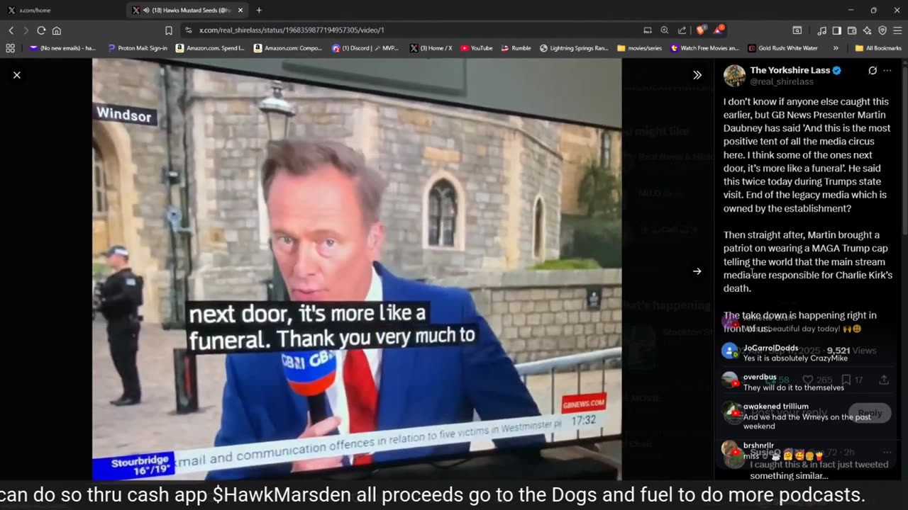Close the video lightbox with X
The height and width of the screenshot is (510, 908).
click(17, 74)
